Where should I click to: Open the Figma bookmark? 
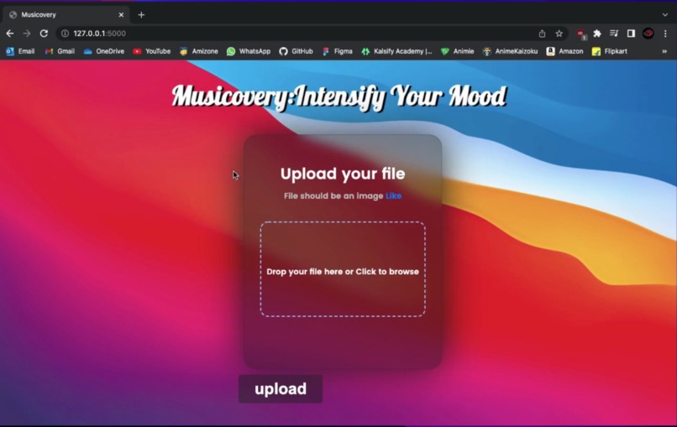pos(337,51)
